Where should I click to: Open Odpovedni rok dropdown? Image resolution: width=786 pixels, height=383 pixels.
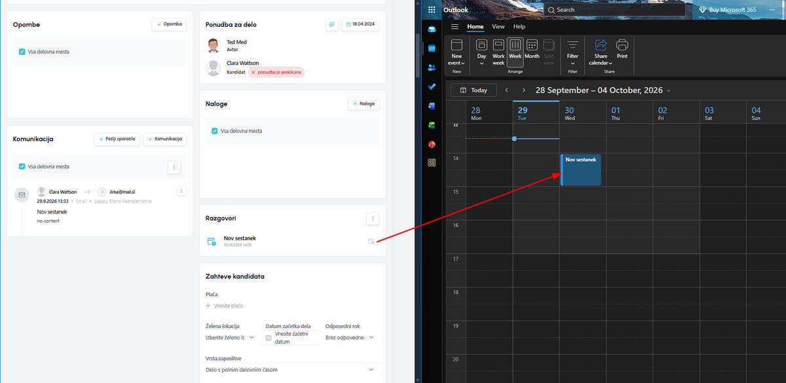tap(350, 338)
